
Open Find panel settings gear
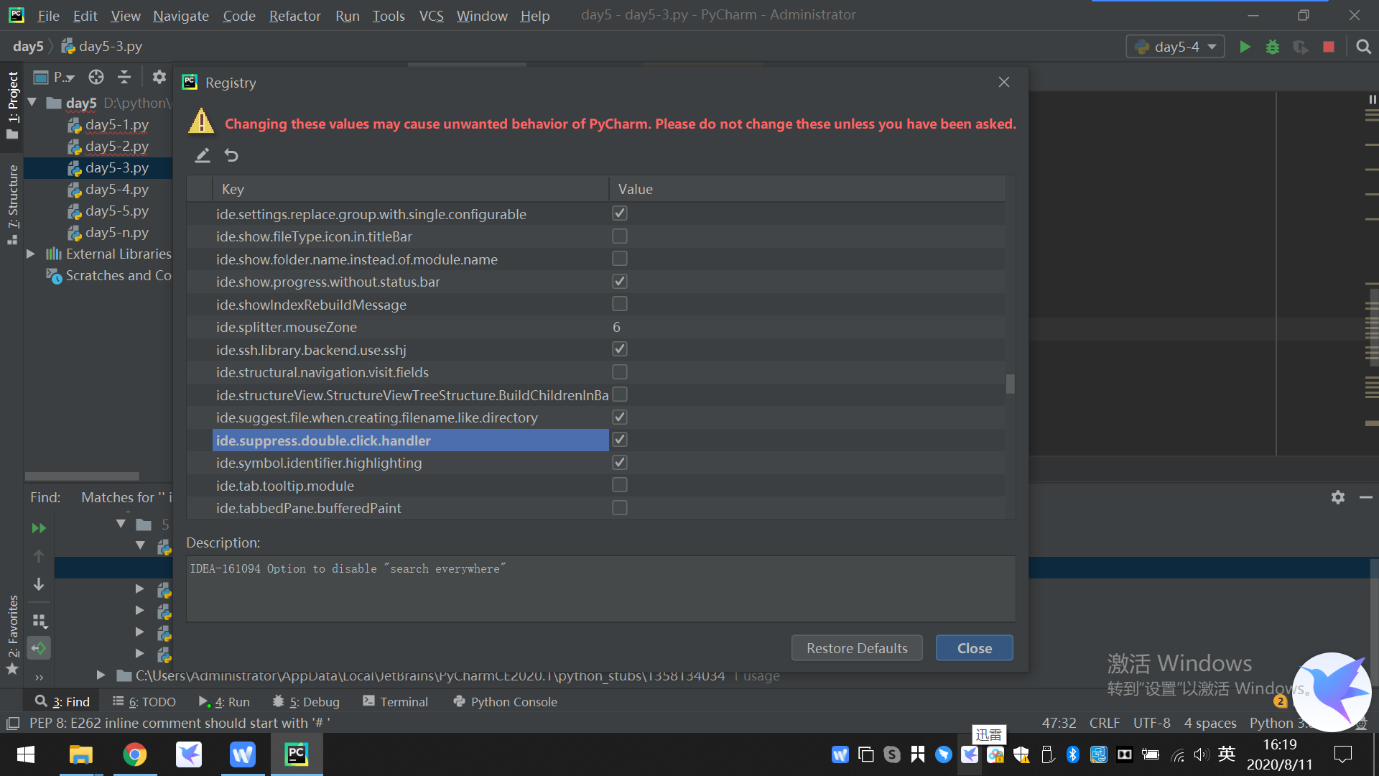(1337, 497)
